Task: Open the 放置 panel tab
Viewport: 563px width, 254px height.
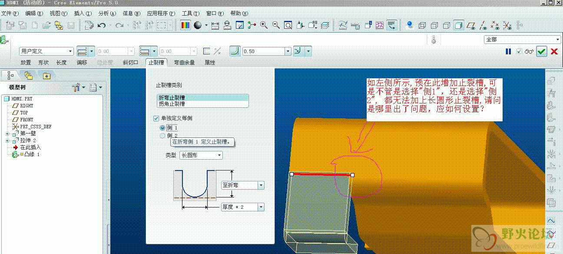Action: point(26,63)
